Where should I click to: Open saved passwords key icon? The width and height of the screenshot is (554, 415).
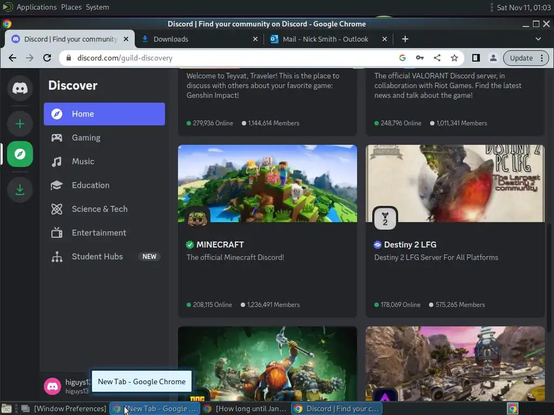coord(419,58)
